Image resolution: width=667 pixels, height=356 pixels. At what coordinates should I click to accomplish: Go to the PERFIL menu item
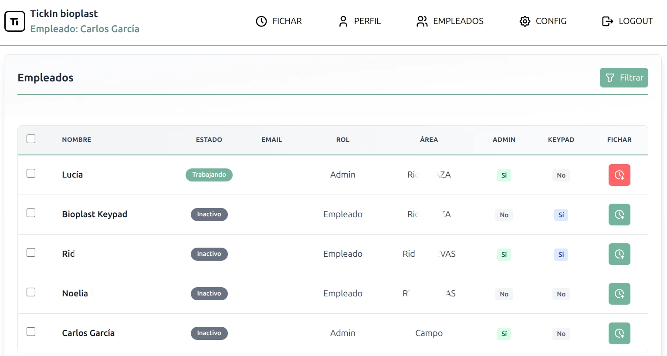click(359, 21)
